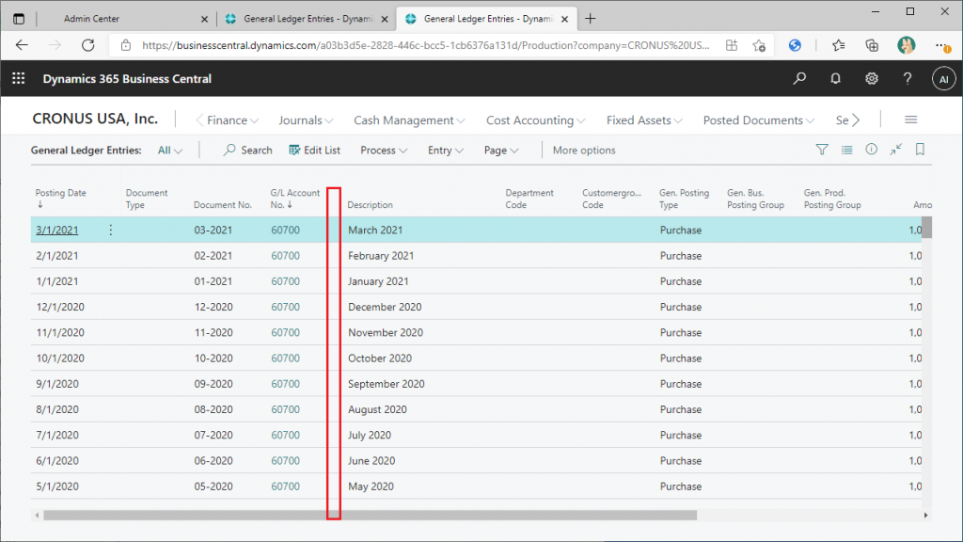Open the app launcher waffle icon
Viewport: 963px width, 542px height.
pyautogui.click(x=19, y=79)
